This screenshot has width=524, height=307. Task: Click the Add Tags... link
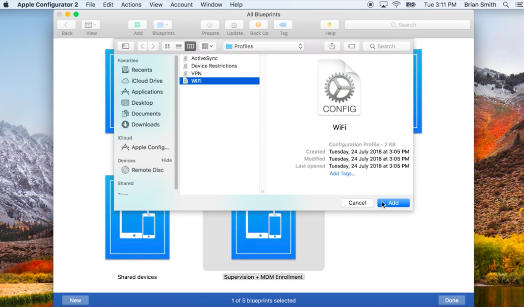click(343, 173)
